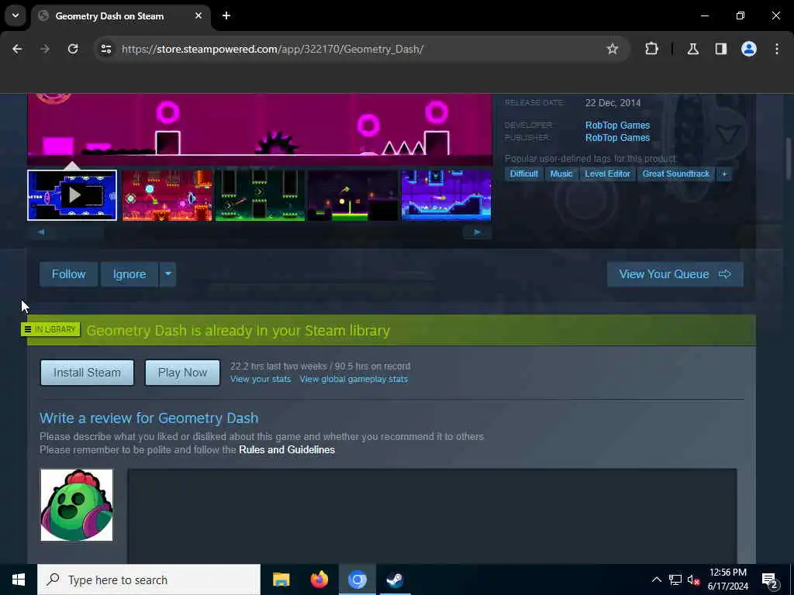This screenshot has height=595, width=794.
Task: Click the taskbar search box
Action: coord(149,580)
